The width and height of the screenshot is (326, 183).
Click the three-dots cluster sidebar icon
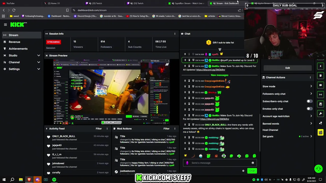pos(321,123)
